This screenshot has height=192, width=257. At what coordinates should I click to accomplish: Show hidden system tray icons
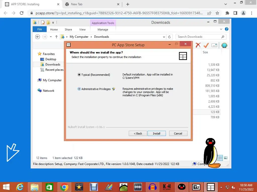point(221,187)
